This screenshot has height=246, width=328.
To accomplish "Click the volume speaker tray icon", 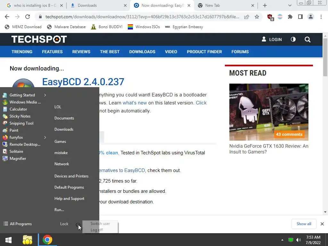I will [x=299, y=240].
